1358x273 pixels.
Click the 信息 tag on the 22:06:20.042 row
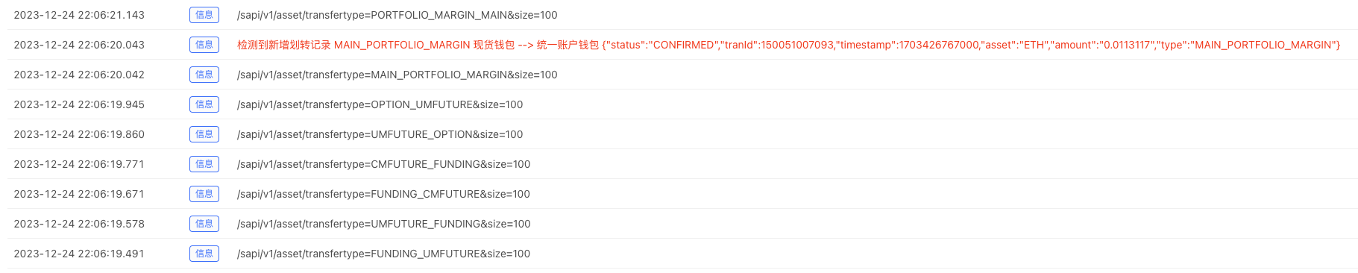click(204, 75)
